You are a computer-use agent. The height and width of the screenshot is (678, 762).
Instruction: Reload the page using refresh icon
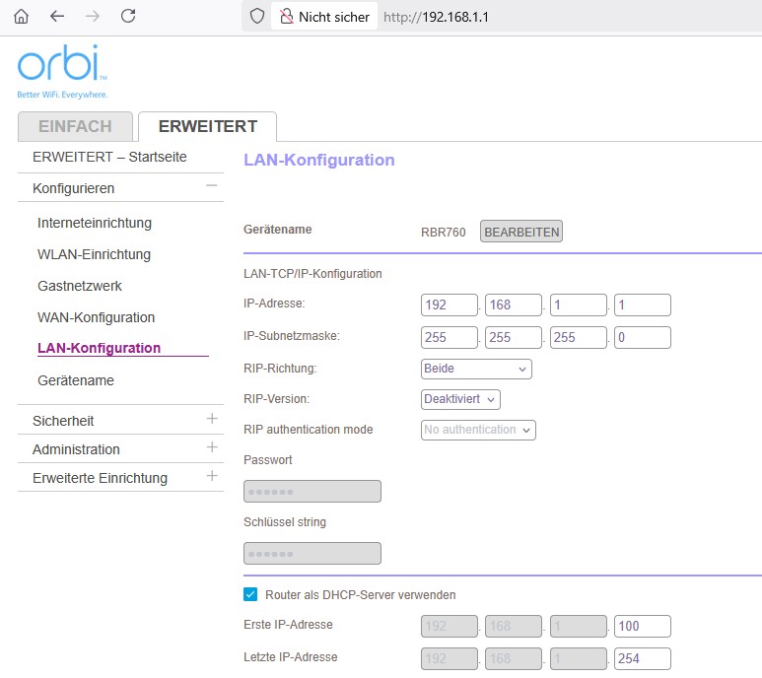pyautogui.click(x=128, y=17)
